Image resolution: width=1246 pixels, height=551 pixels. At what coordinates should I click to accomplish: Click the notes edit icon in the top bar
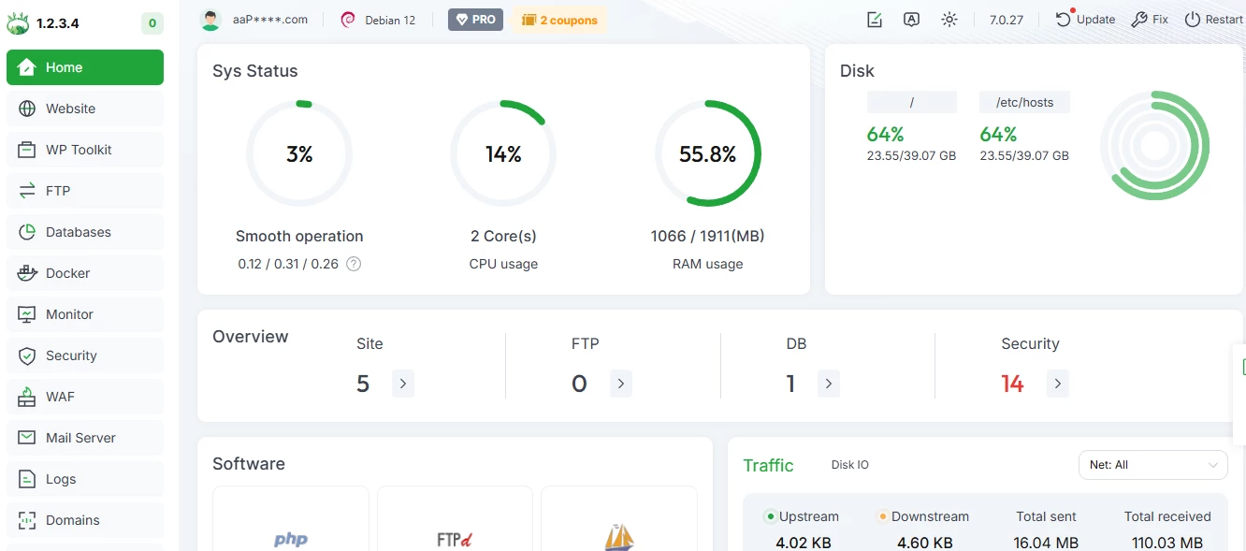point(875,19)
